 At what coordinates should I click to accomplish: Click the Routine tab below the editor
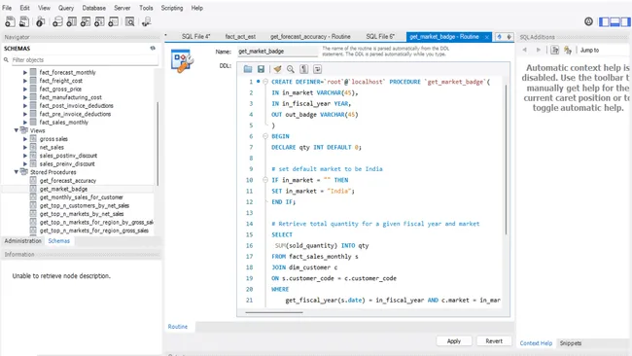click(x=178, y=327)
